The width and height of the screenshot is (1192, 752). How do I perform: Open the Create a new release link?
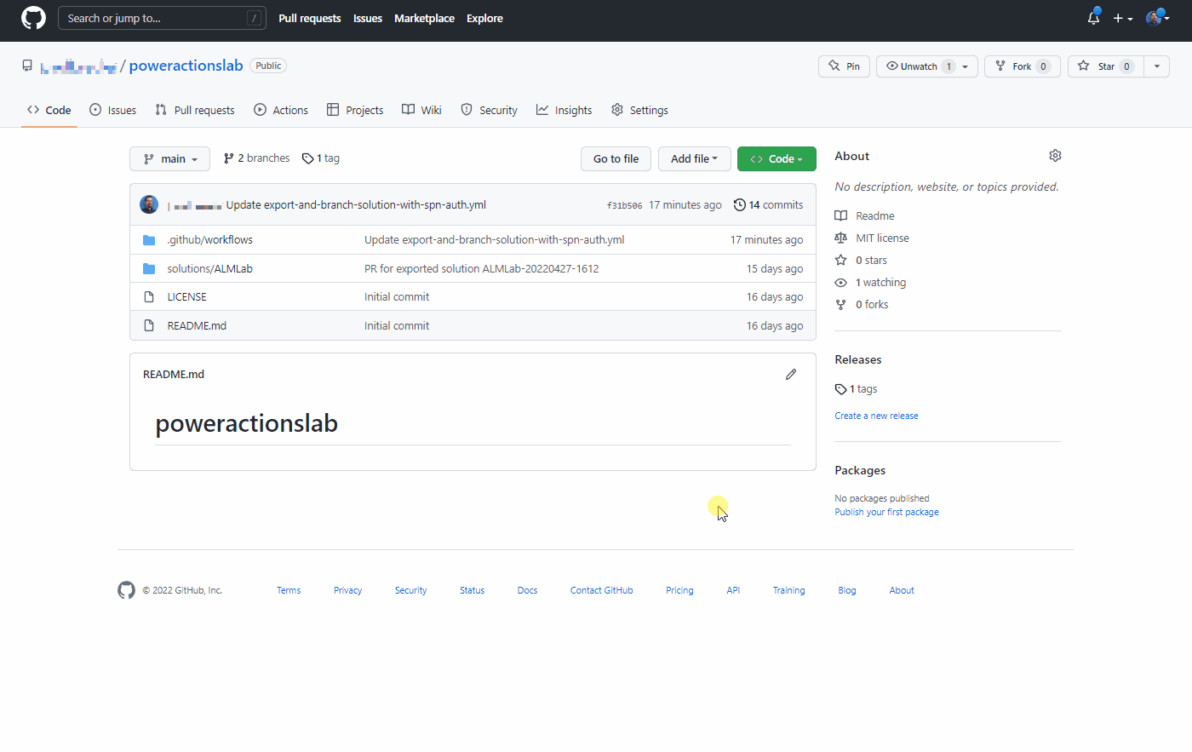click(x=876, y=415)
